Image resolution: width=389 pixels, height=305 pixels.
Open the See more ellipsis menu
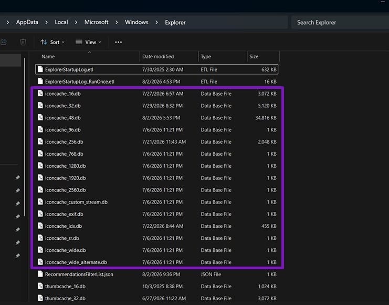tap(118, 42)
